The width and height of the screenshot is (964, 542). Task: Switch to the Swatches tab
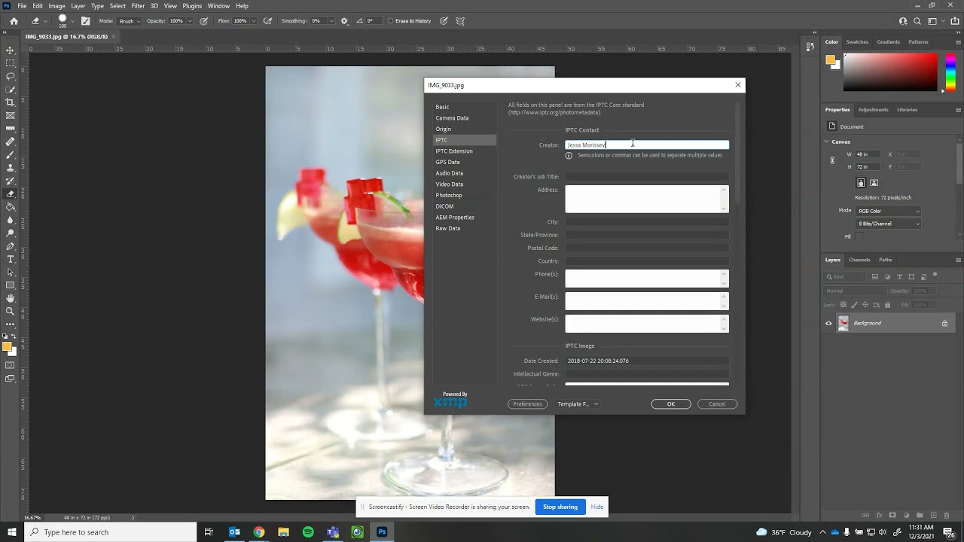pyautogui.click(x=857, y=42)
